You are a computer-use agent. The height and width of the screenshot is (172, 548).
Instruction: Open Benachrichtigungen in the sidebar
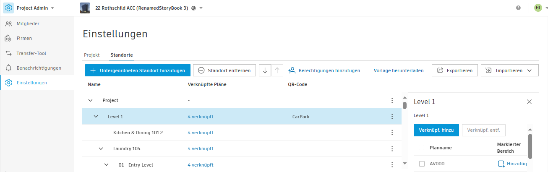click(39, 68)
